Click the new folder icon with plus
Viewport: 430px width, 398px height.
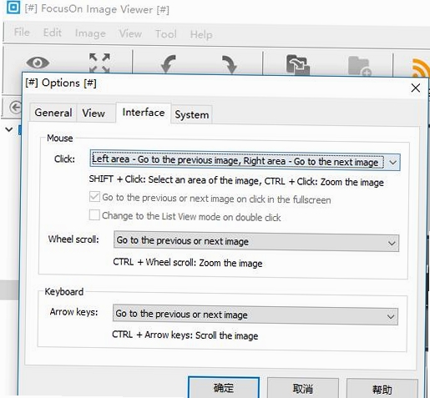pos(360,66)
